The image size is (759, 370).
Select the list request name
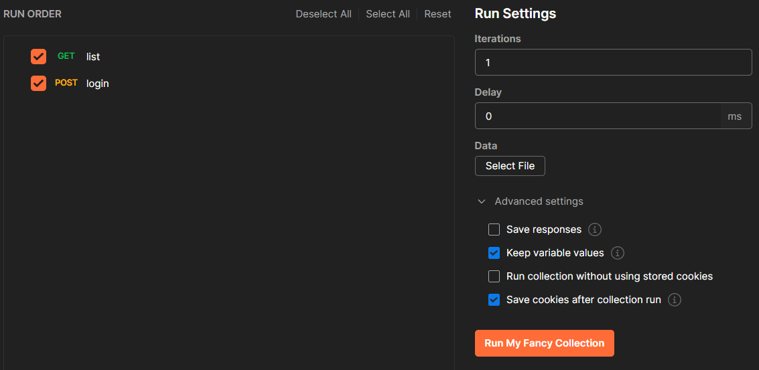click(x=93, y=57)
